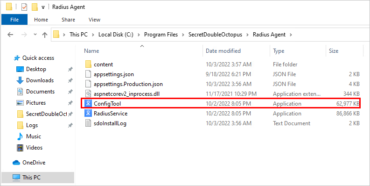Click the Forward navigation arrow

point(24,35)
